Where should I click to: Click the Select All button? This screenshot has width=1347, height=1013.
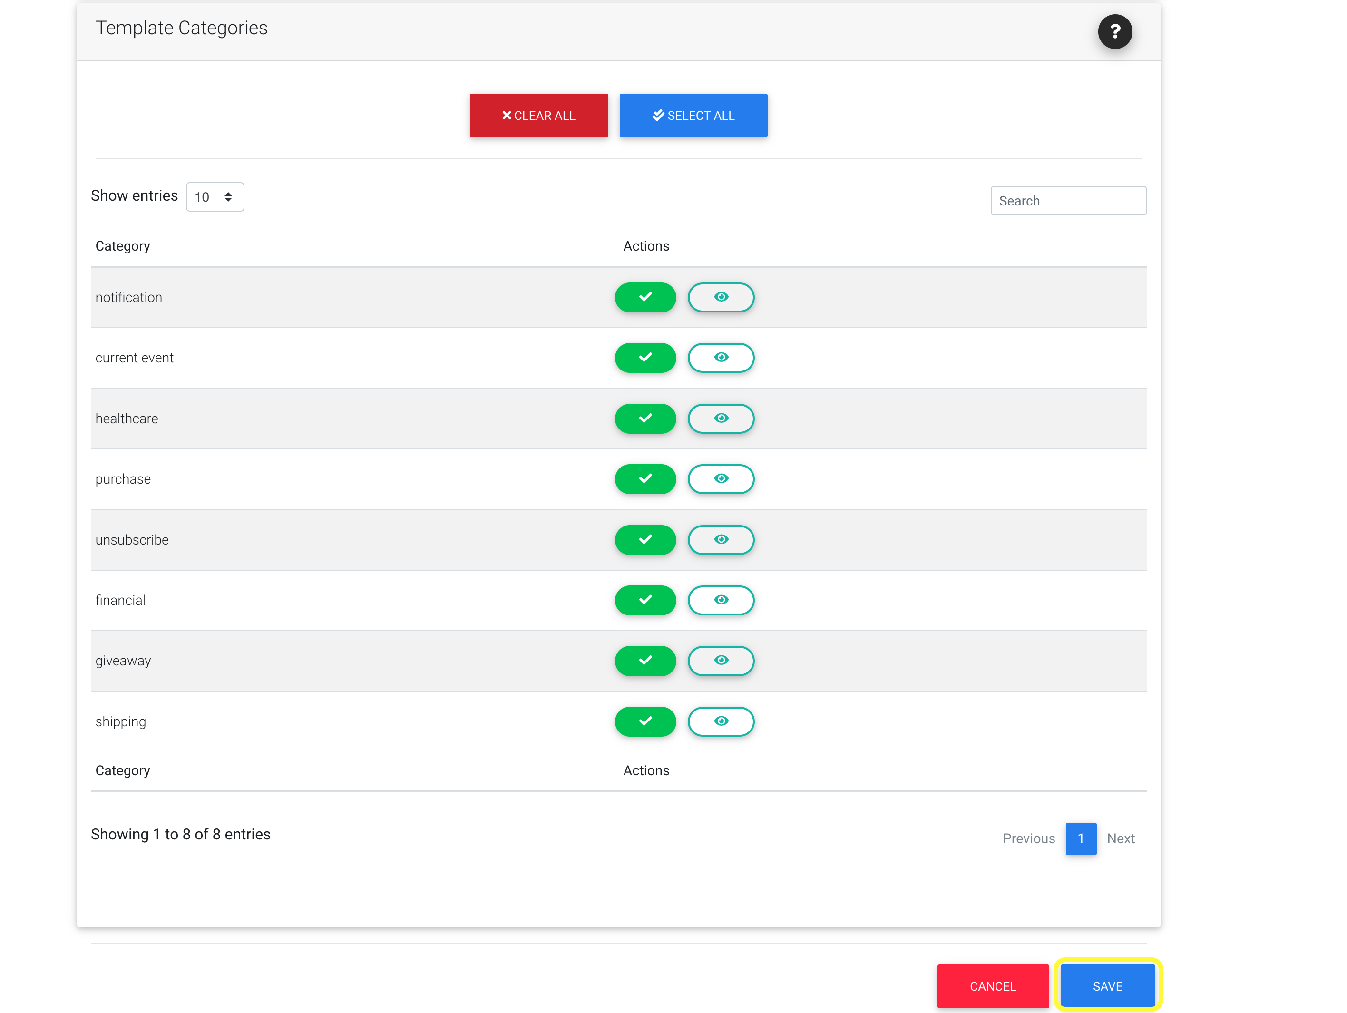[x=693, y=116]
